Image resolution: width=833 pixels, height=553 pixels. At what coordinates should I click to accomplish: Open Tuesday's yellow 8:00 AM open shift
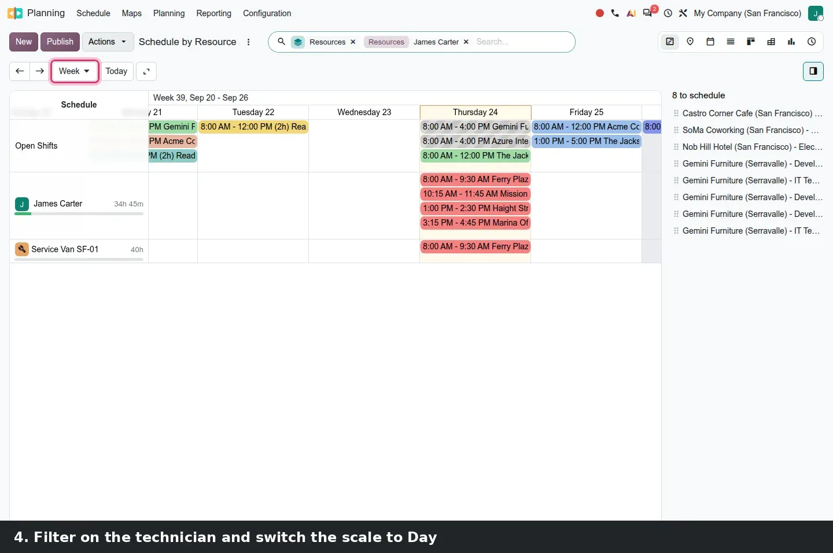[x=253, y=127]
